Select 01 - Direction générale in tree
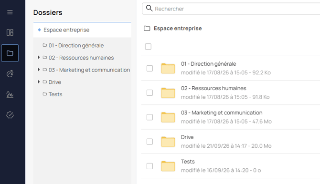The image size is (320, 184). coord(76,45)
